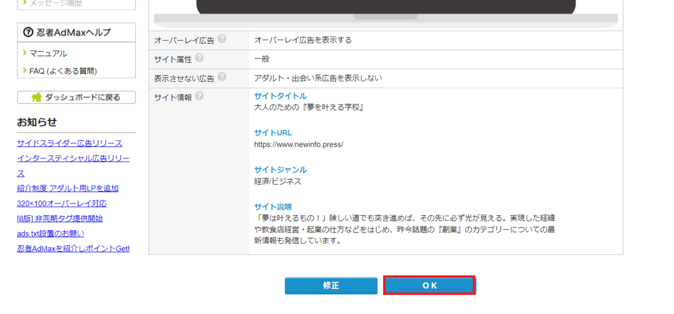
Task: Click the サイト説明 heading
Action: tap(273, 207)
